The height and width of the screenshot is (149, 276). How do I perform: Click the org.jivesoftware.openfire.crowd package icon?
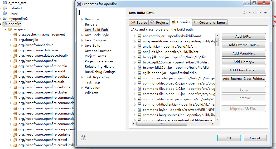(x=15, y=140)
